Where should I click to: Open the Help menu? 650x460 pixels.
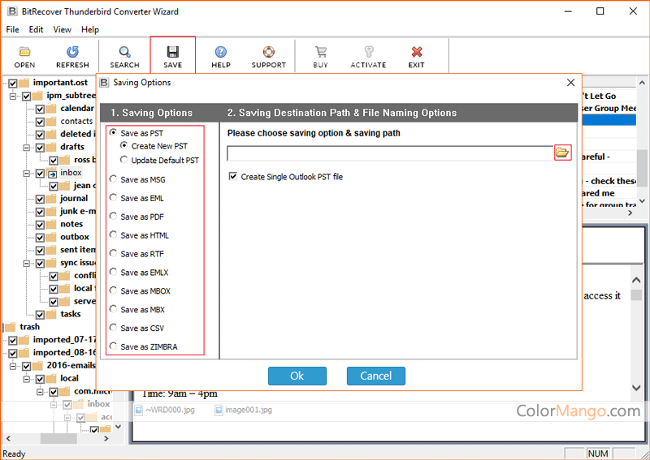click(90, 29)
